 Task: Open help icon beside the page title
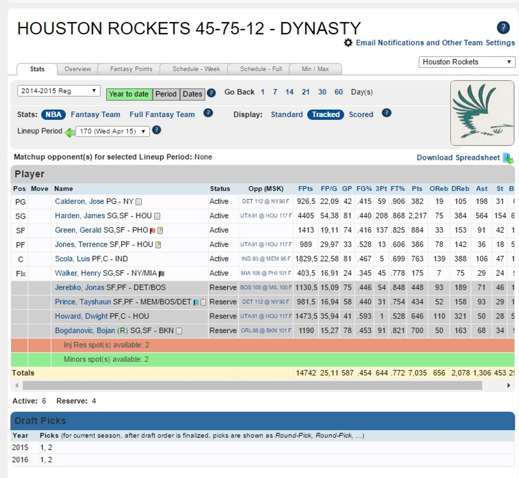click(x=503, y=27)
